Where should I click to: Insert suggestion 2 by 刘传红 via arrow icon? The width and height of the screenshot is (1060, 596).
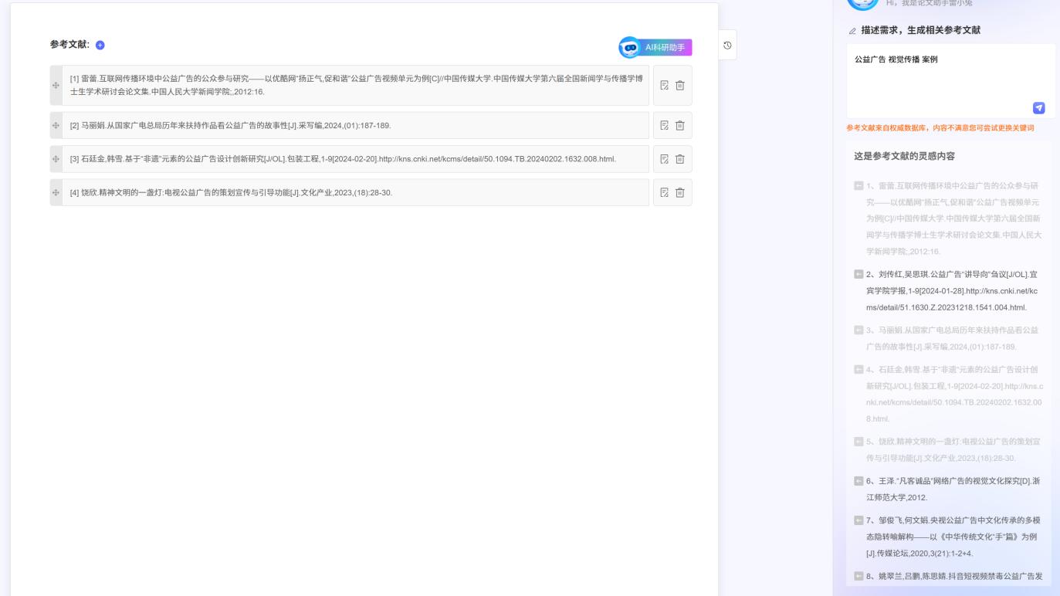[x=858, y=274]
